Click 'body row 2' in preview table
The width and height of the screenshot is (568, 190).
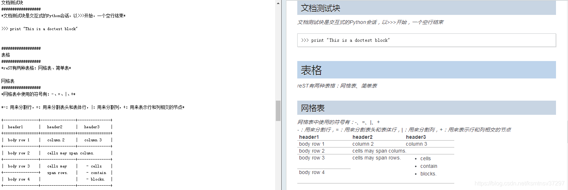[312, 151]
